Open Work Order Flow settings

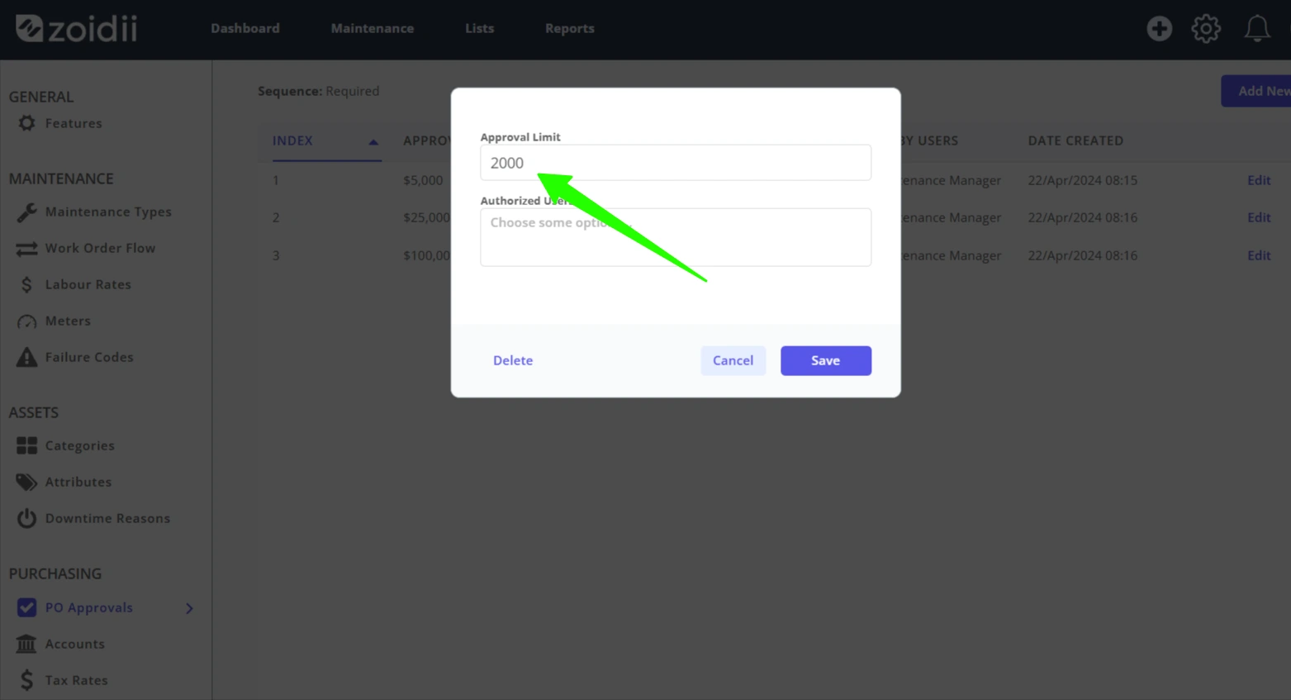pos(100,248)
